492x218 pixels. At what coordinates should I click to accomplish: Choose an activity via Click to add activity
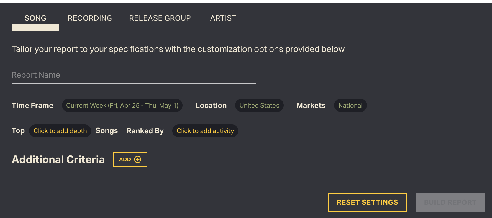point(205,131)
